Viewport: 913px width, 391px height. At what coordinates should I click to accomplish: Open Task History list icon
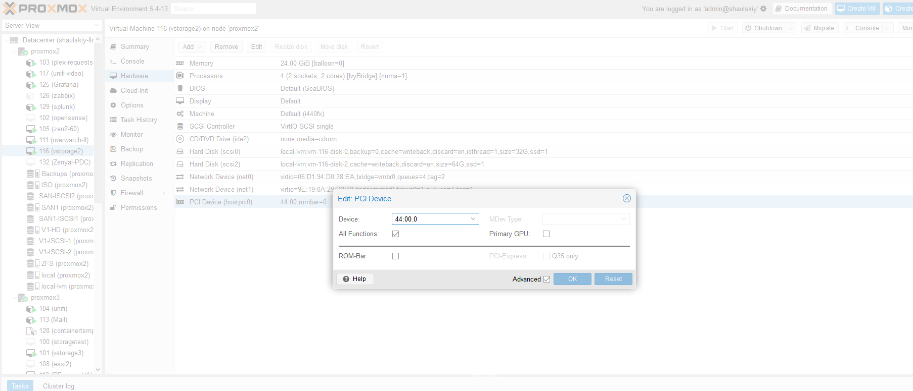pos(113,120)
